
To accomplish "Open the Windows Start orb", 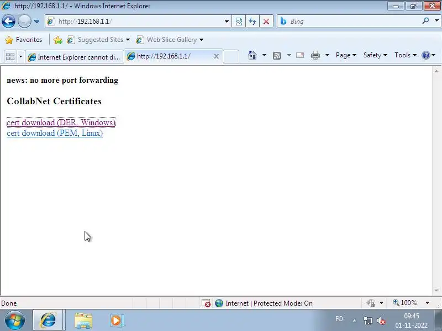I will point(15,320).
